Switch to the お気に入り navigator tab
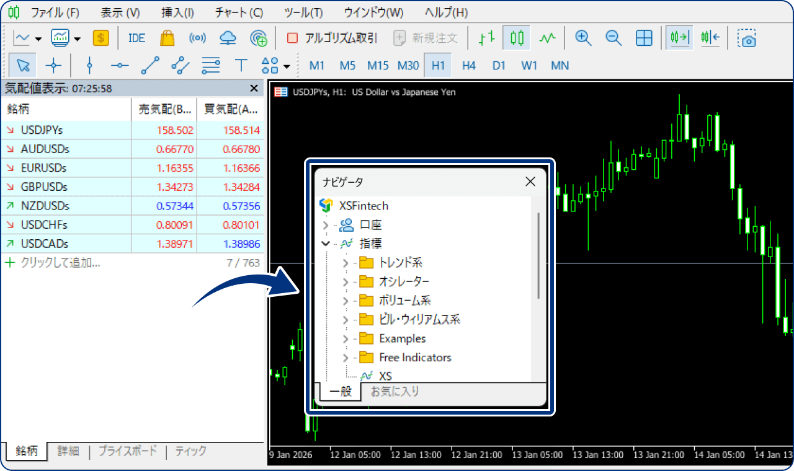The height and width of the screenshot is (471, 794). pyautogui.click(x=395, y=391)
